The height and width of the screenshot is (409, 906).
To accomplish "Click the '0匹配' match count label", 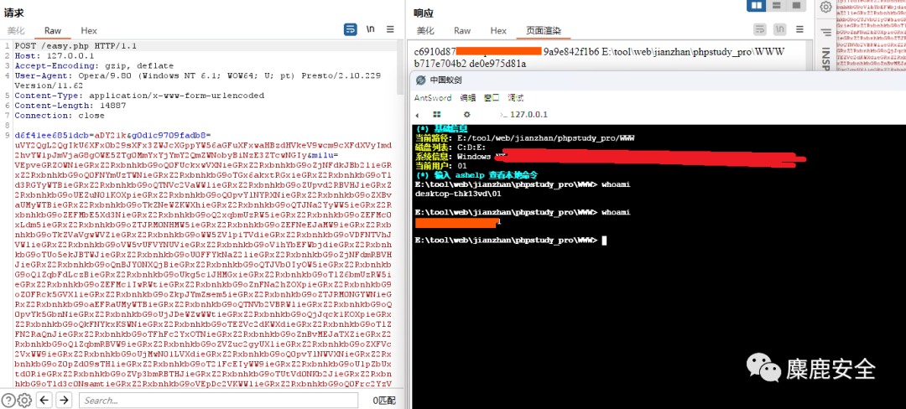I will [383, 400].
